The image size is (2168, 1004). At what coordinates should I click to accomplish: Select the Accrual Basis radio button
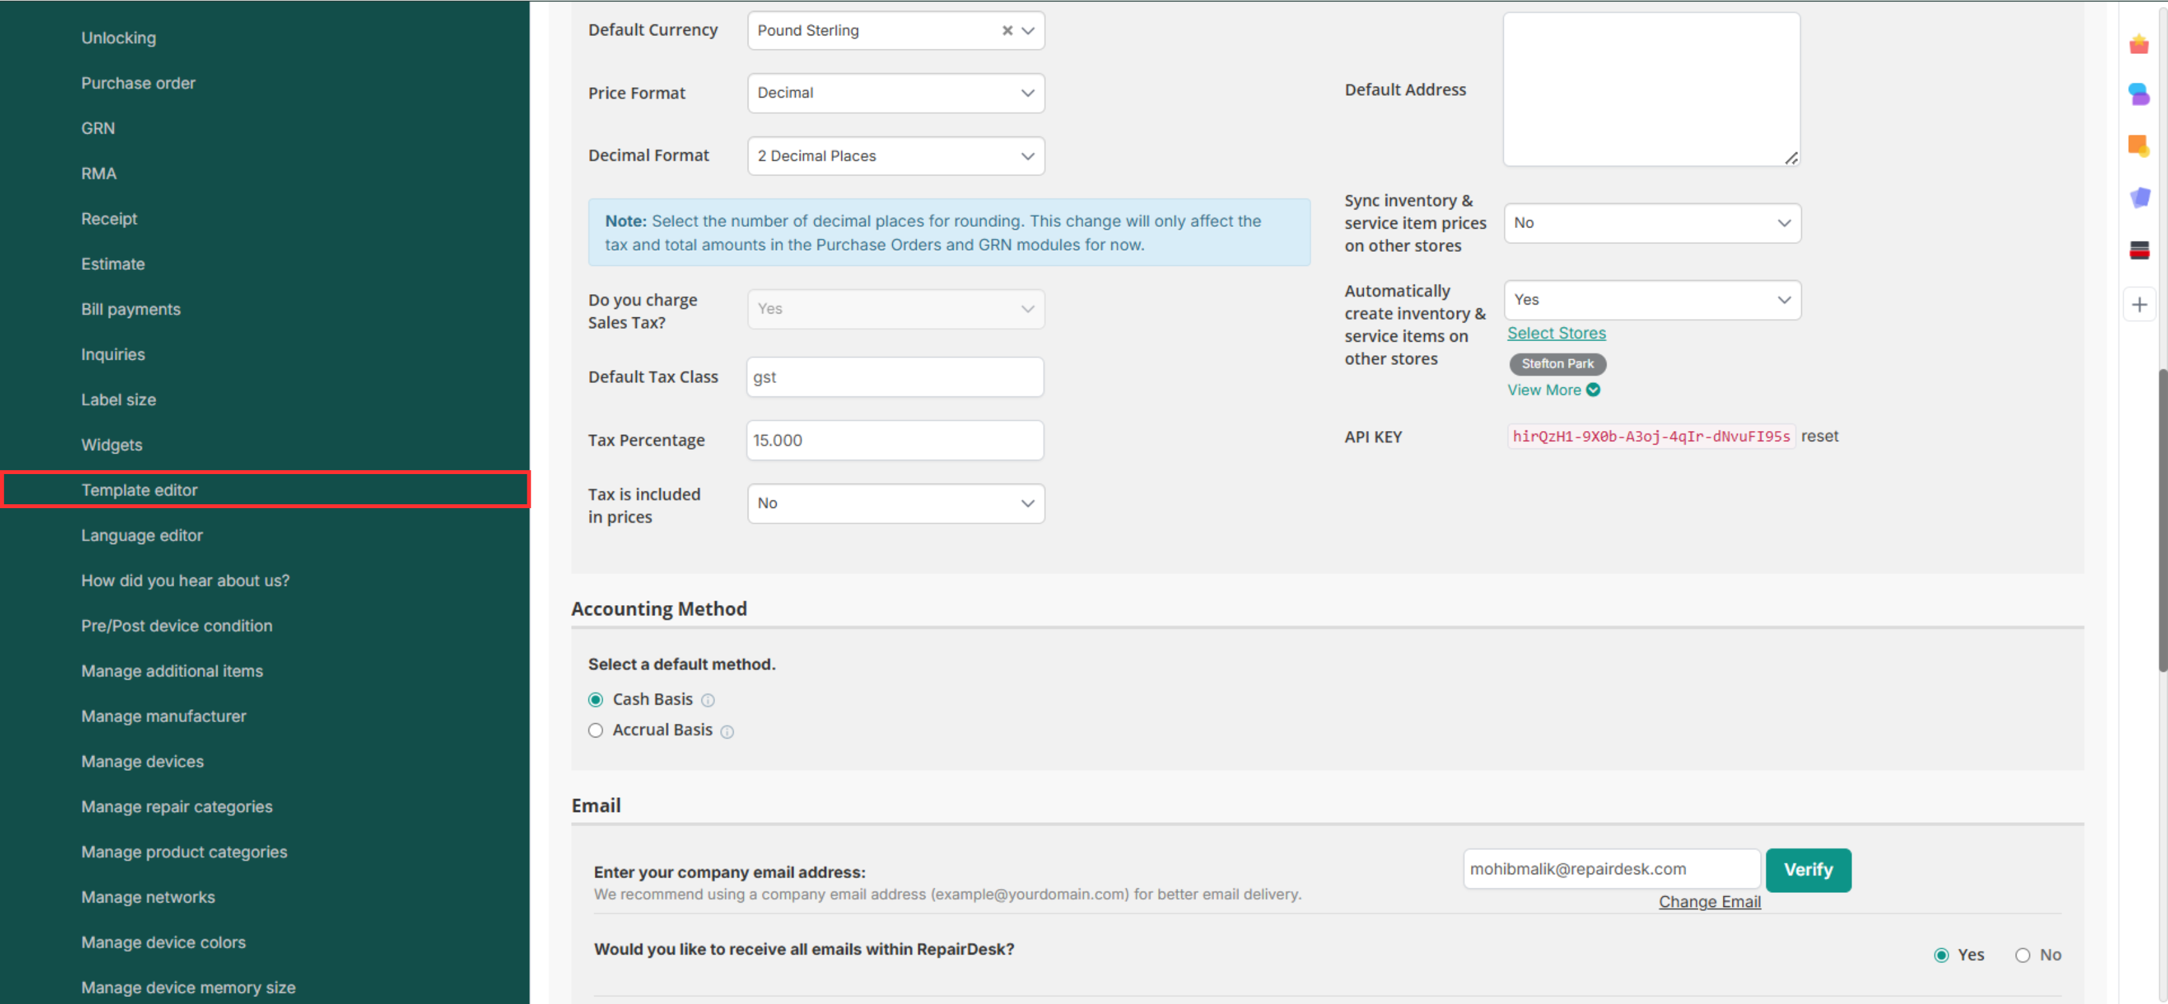(596, 730)
